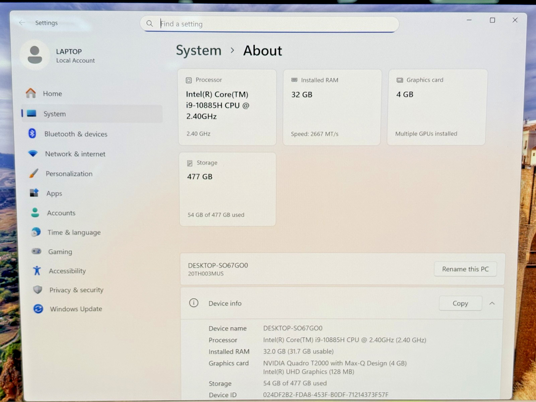536x402 pixels.
Task: Click the Storage drive icon
Action: click(x=190, y=163)
